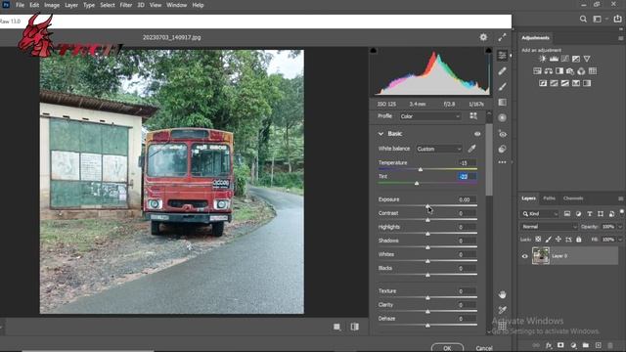Open more image settings ellipsis icon
The image size is (626, 352).
tap(502, 162)
